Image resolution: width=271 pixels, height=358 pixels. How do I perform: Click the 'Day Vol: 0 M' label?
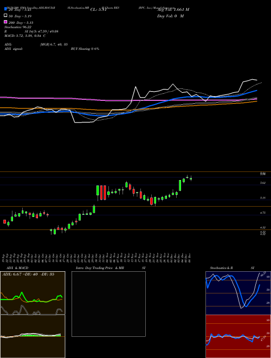coord(170,16)
